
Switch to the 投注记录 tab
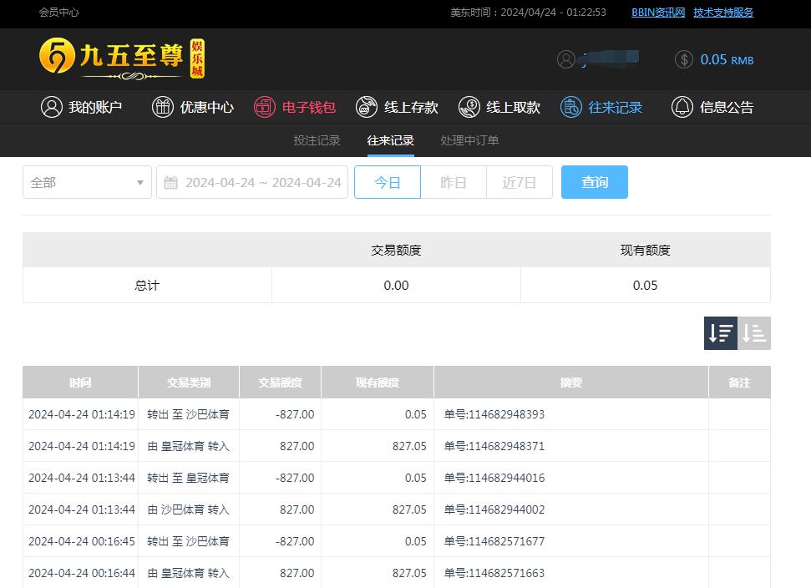pyautogui.click(x=317, y=140)
